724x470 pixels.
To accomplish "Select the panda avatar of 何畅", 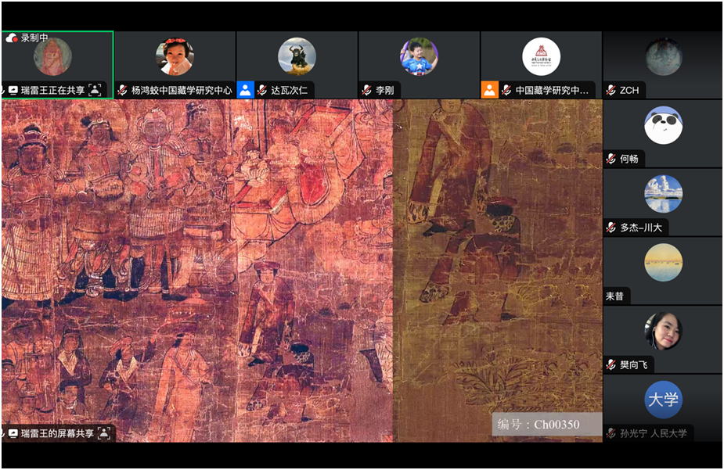I will [x=664, y=125].
